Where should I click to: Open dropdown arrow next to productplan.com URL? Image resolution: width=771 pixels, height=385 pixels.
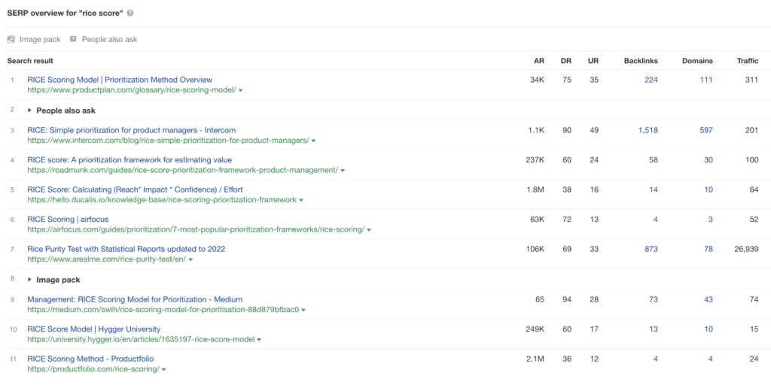[240, 90]
